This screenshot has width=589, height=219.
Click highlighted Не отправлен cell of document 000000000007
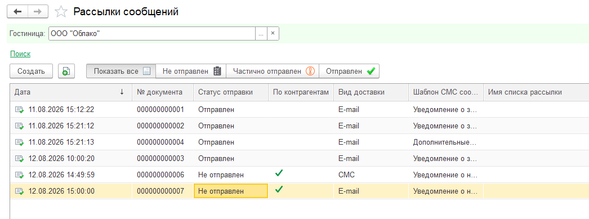click(x=231, y=191)
